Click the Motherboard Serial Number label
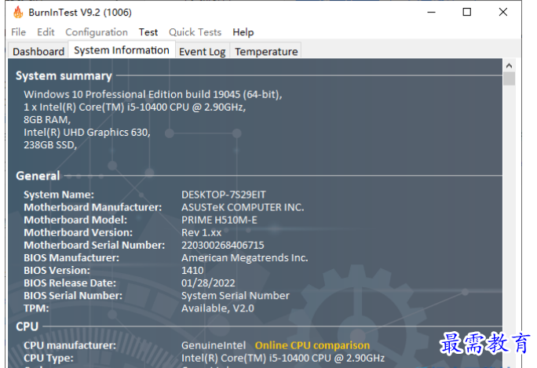The height and width of the screenshot is (368, 537). click(94, 245)
